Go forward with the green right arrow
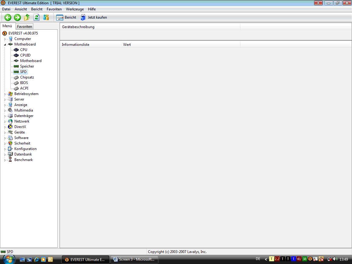 click(x=17, y=17)
